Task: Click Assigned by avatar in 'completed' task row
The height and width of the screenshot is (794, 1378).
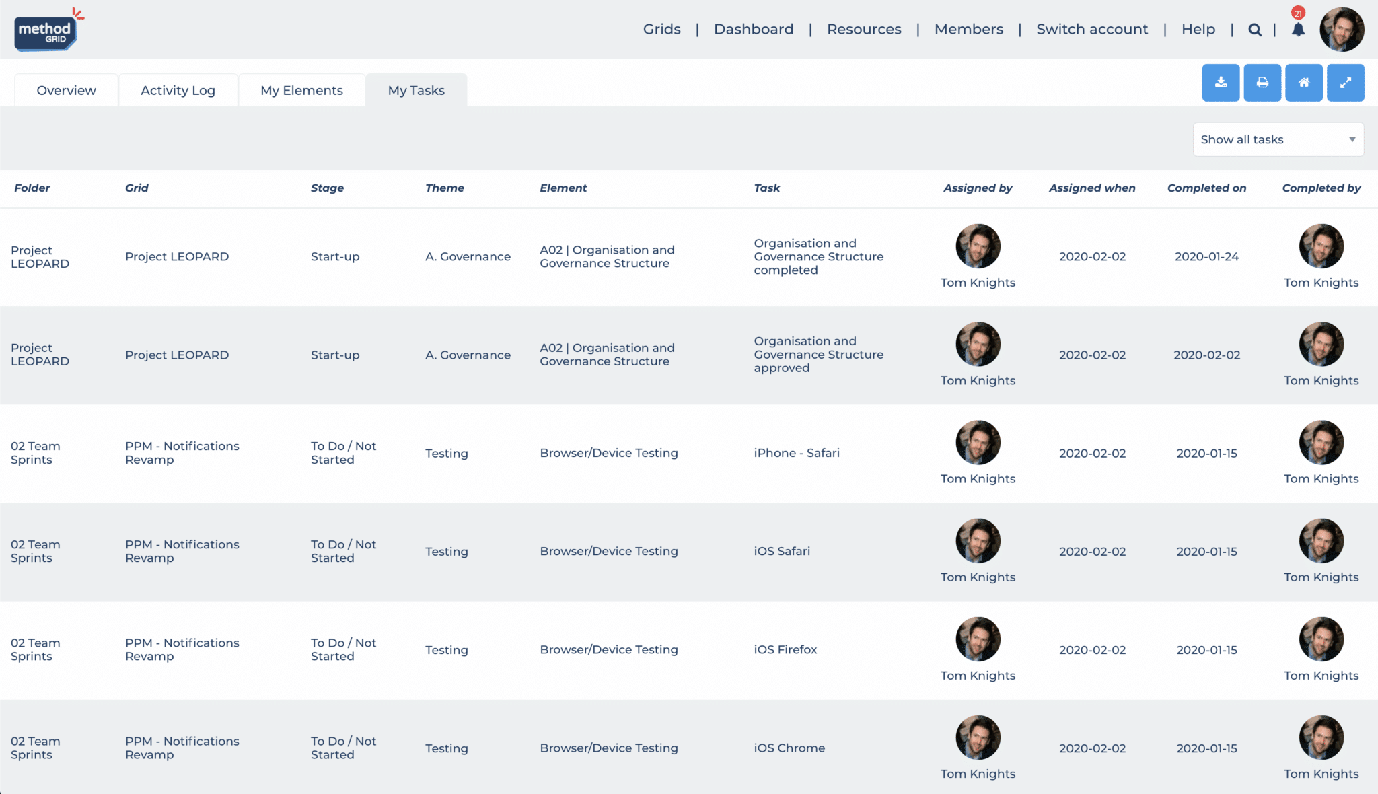Action: click(x=978, y=246)
